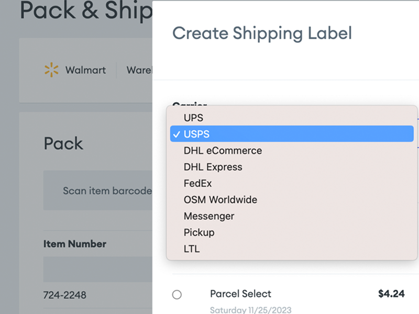Select USPS in the carrier dropdown

point(292,134)
